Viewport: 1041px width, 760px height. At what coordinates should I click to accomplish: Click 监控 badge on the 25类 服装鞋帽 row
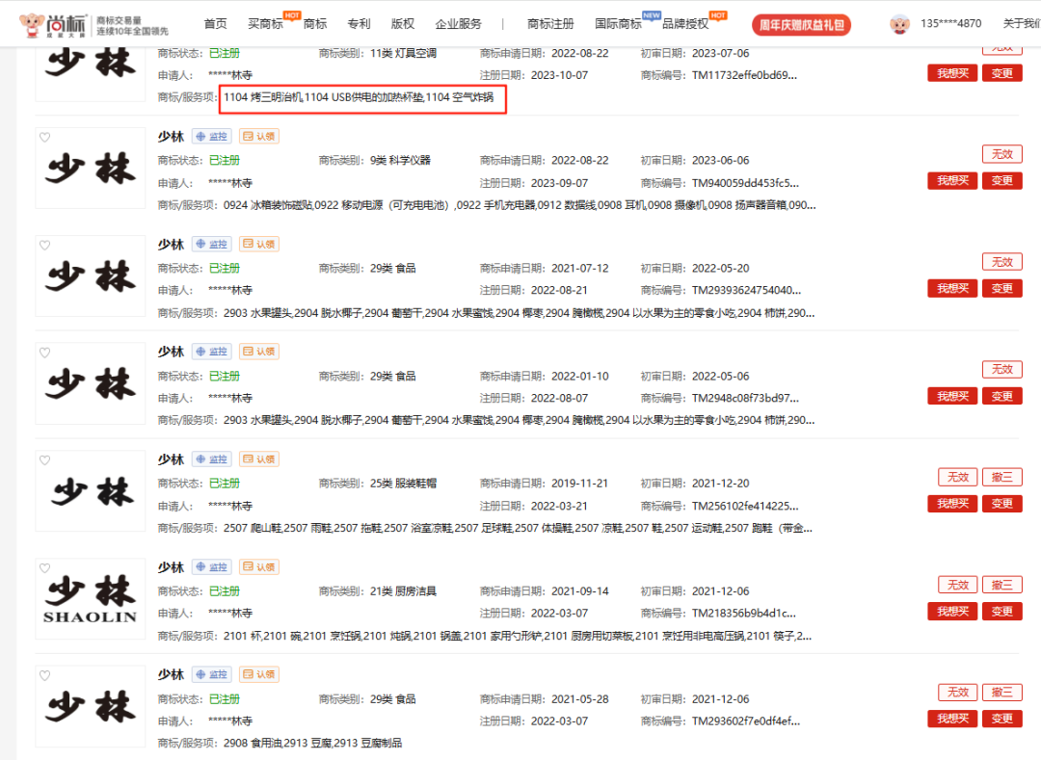pos(212,459)
